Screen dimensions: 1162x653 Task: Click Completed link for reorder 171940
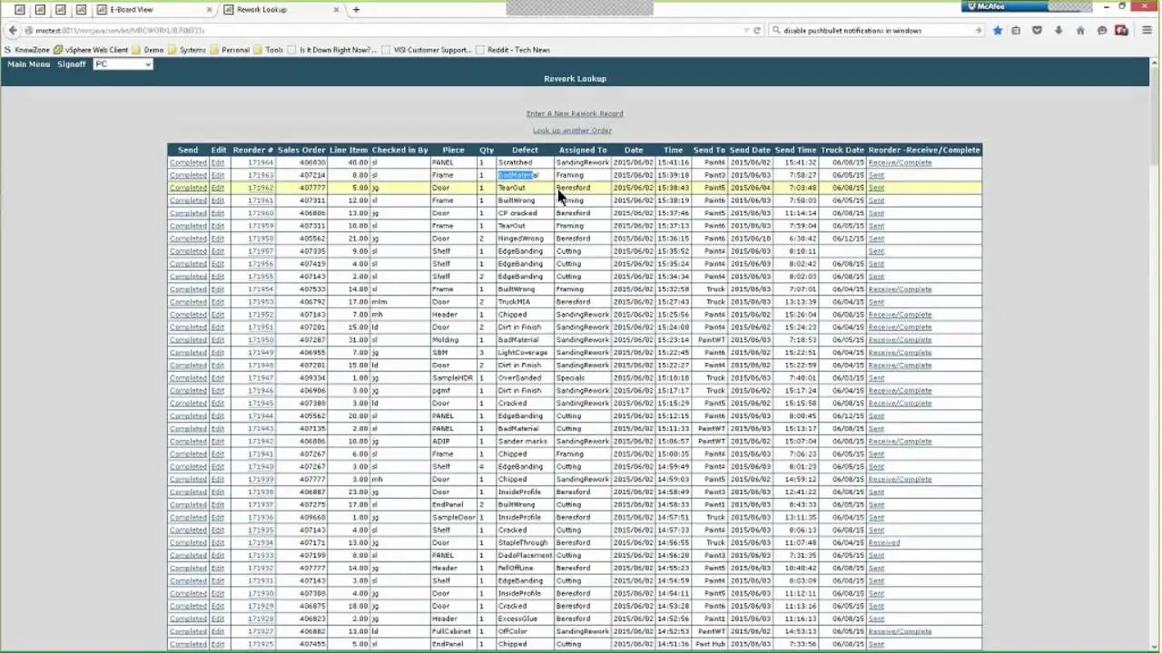[x=188, y=466]
